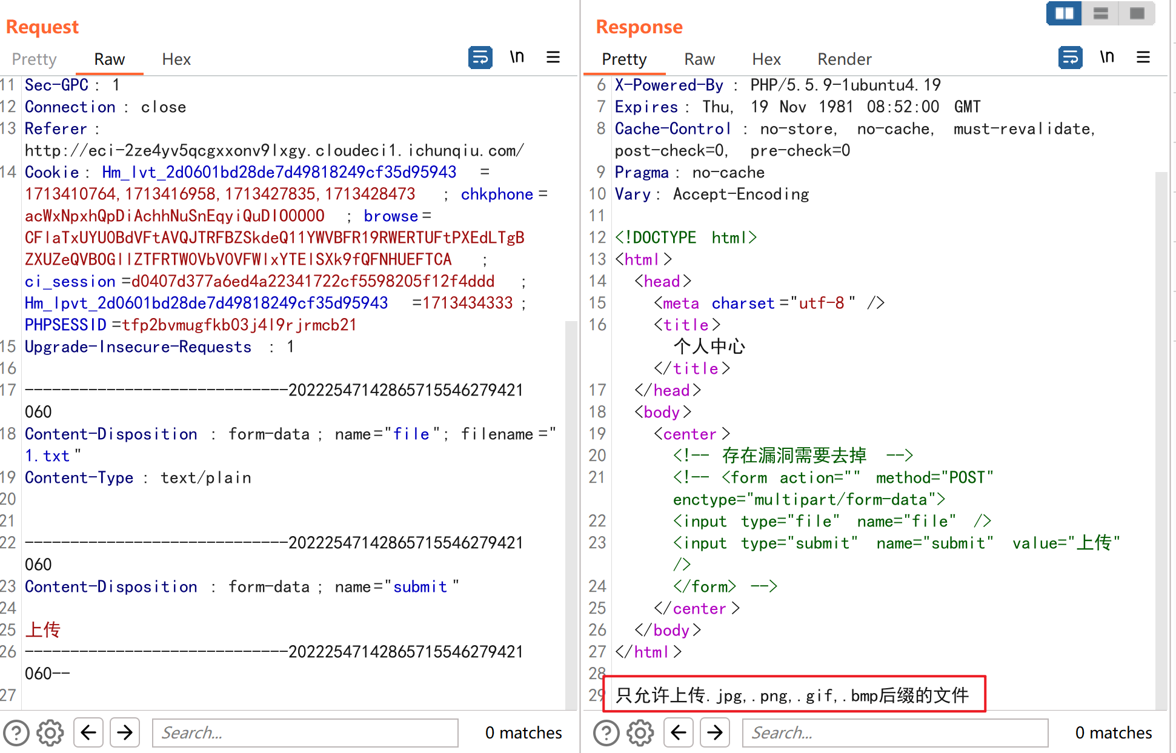Open Response panel hamburger options menu
The height and width of the screenshot is (753, 1176).
point(1143,58)
